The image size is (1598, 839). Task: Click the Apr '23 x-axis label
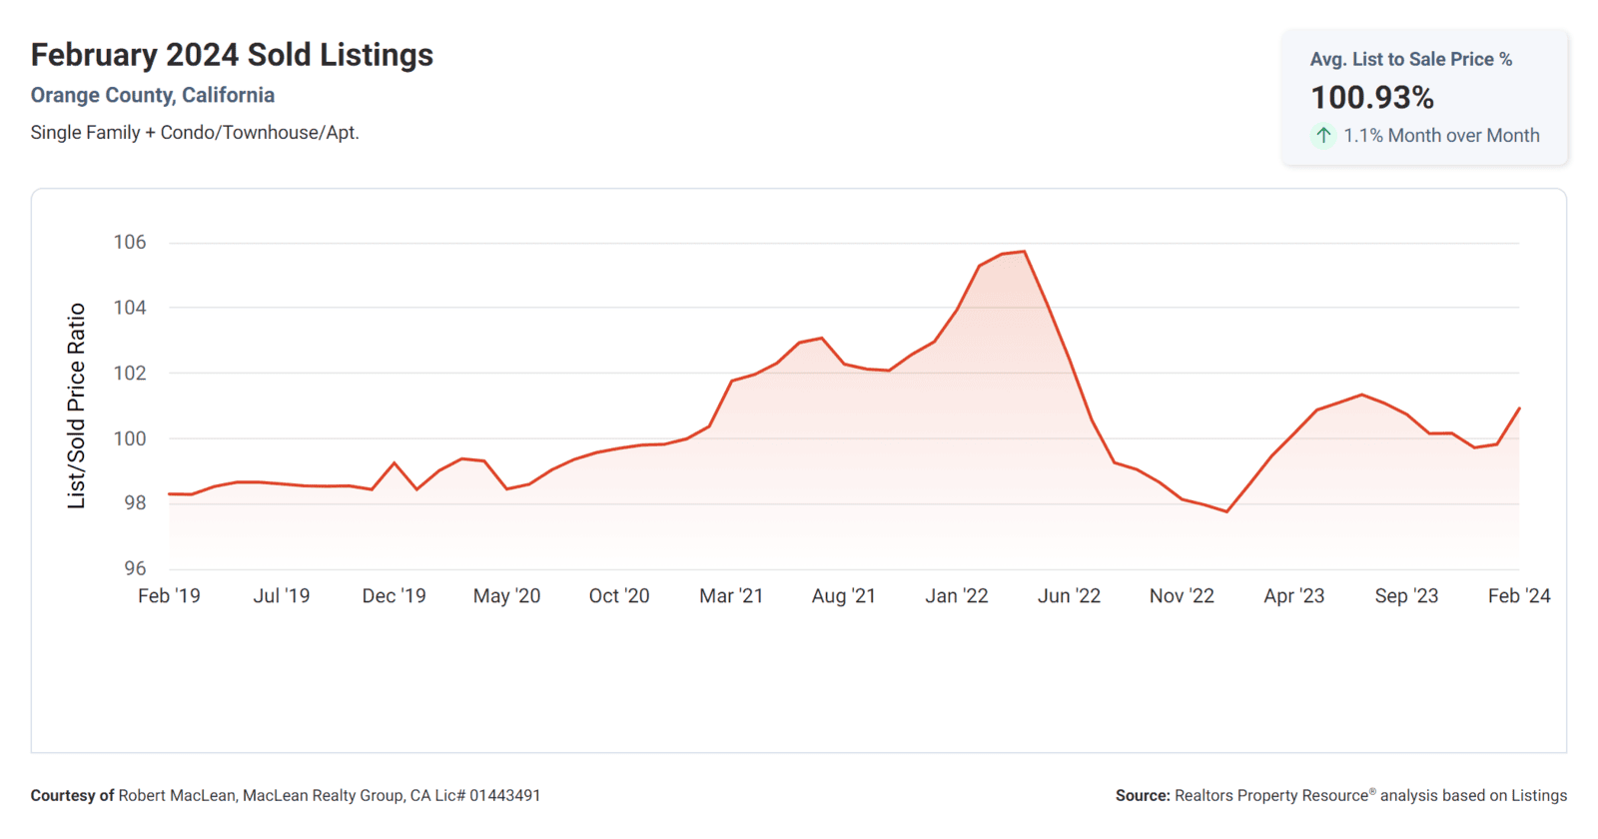pyautogui.click(x=1294, y=596)
